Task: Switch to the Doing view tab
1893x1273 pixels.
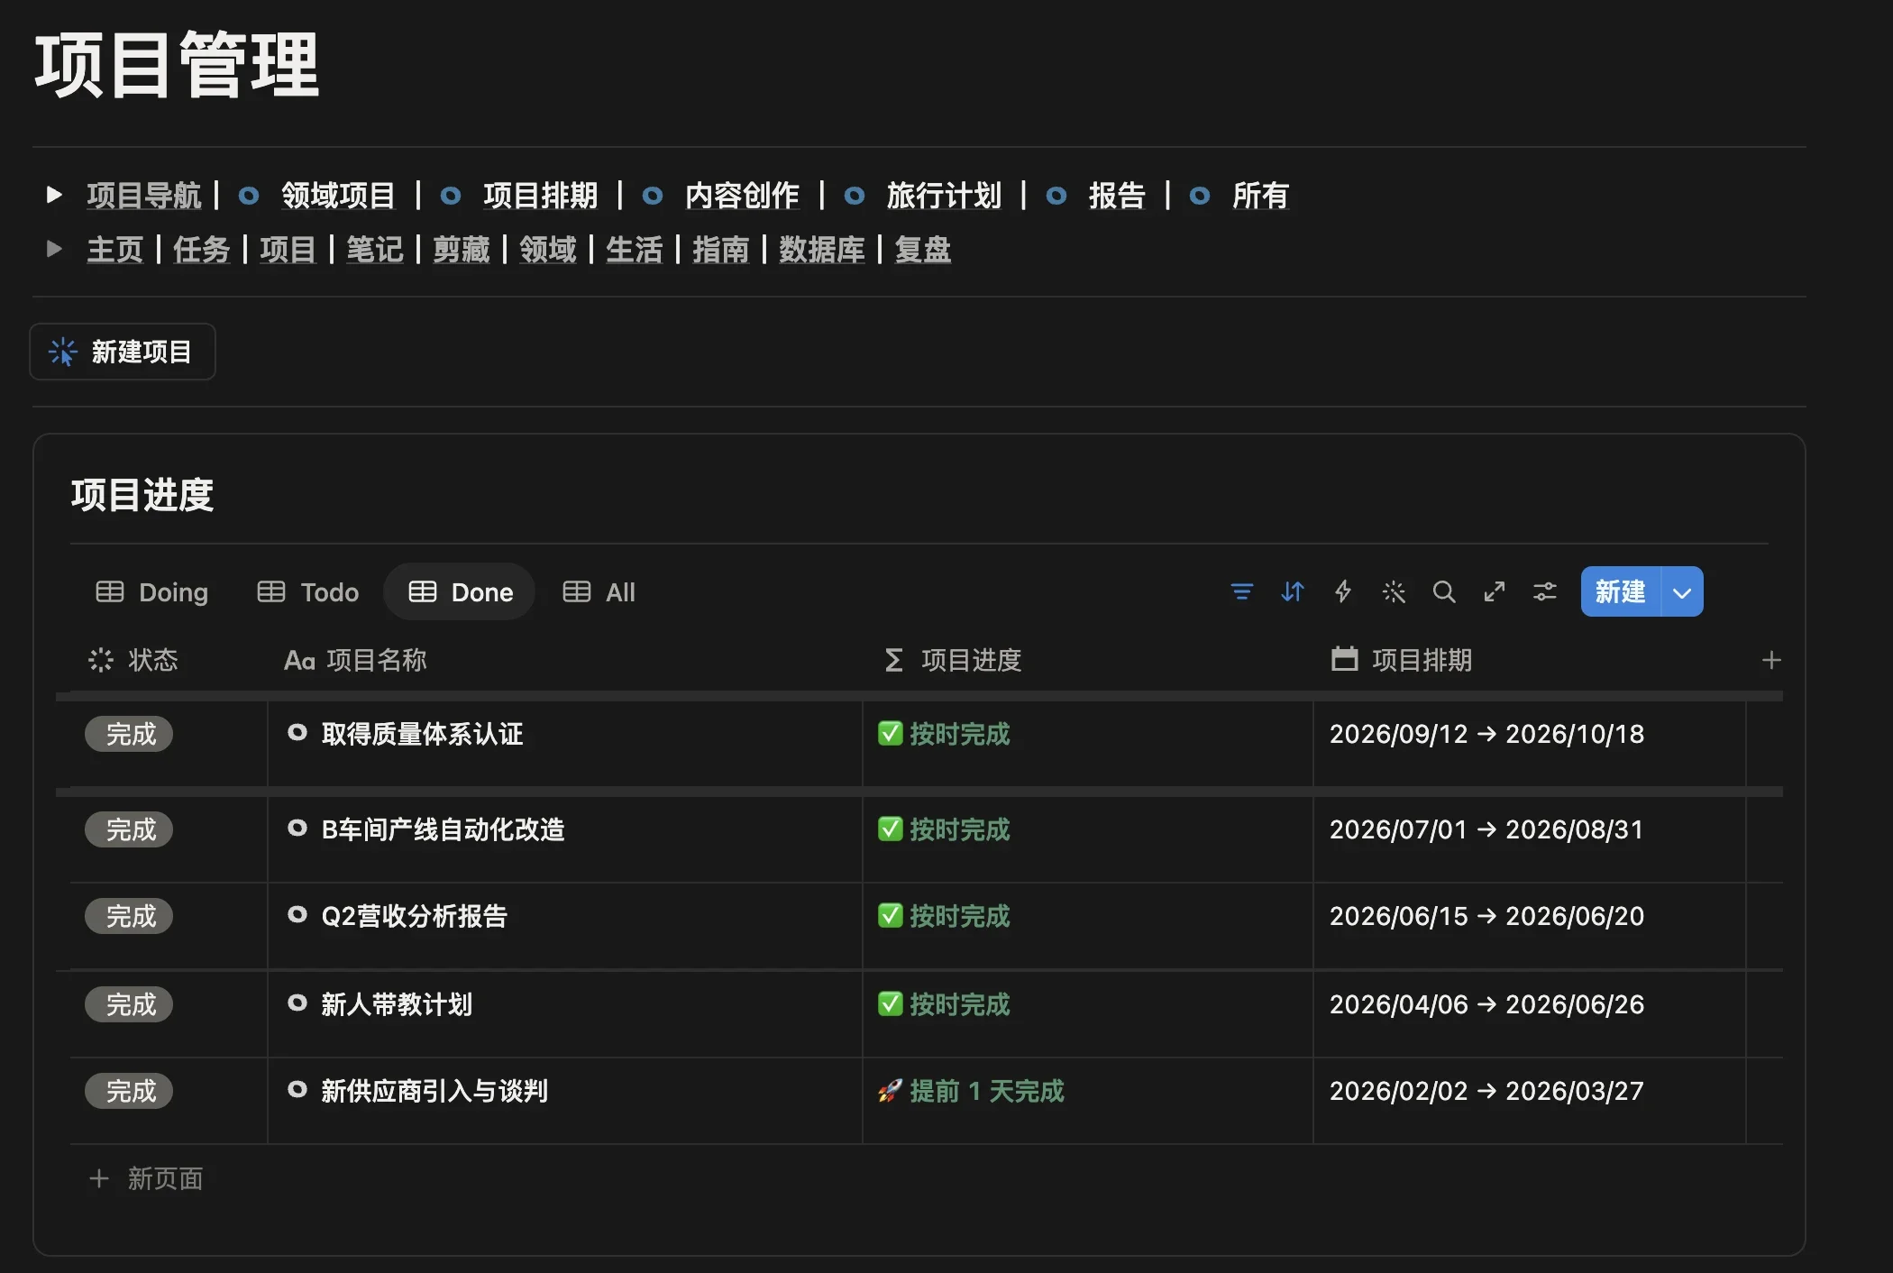Action: (x=151, y=592)
